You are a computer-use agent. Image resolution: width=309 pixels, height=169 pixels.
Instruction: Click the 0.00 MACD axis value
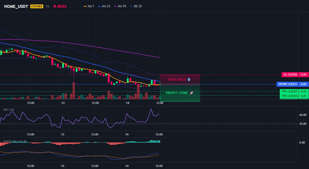[302, 142]
